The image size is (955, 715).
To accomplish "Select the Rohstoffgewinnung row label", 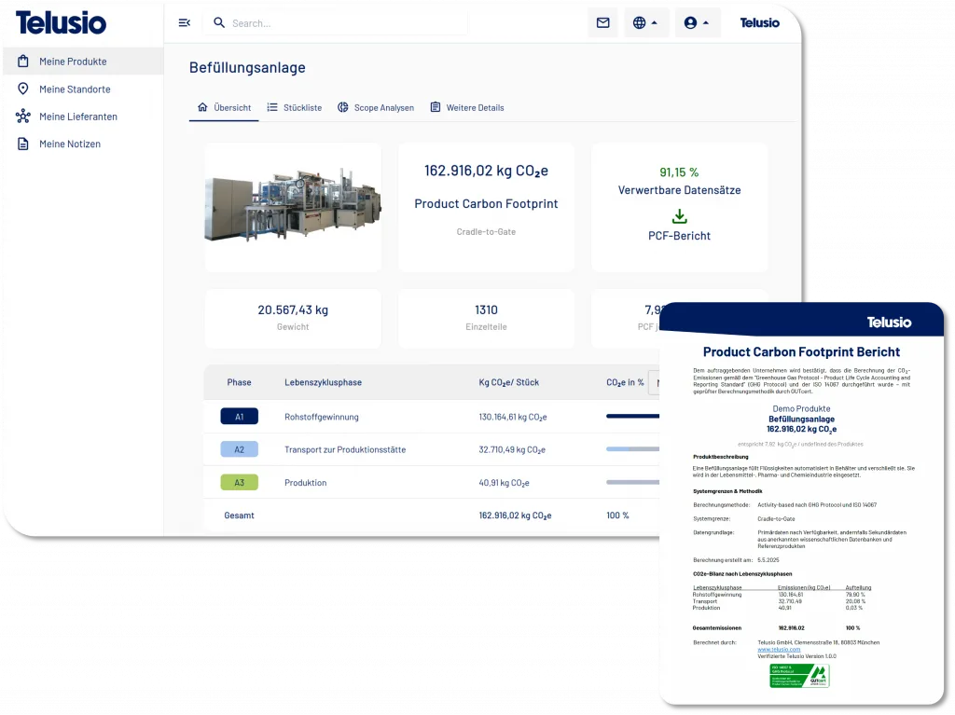I will coord(322,418).
